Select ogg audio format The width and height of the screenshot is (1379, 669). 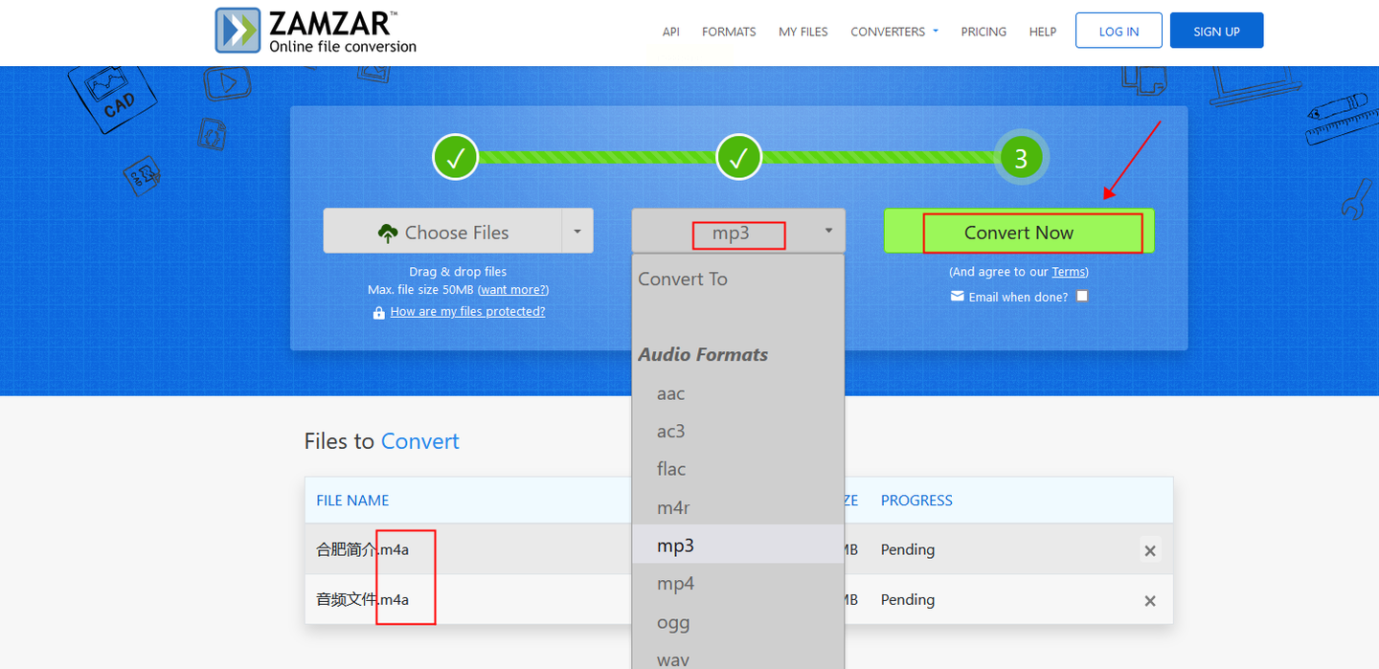click(x=737, y=622)
